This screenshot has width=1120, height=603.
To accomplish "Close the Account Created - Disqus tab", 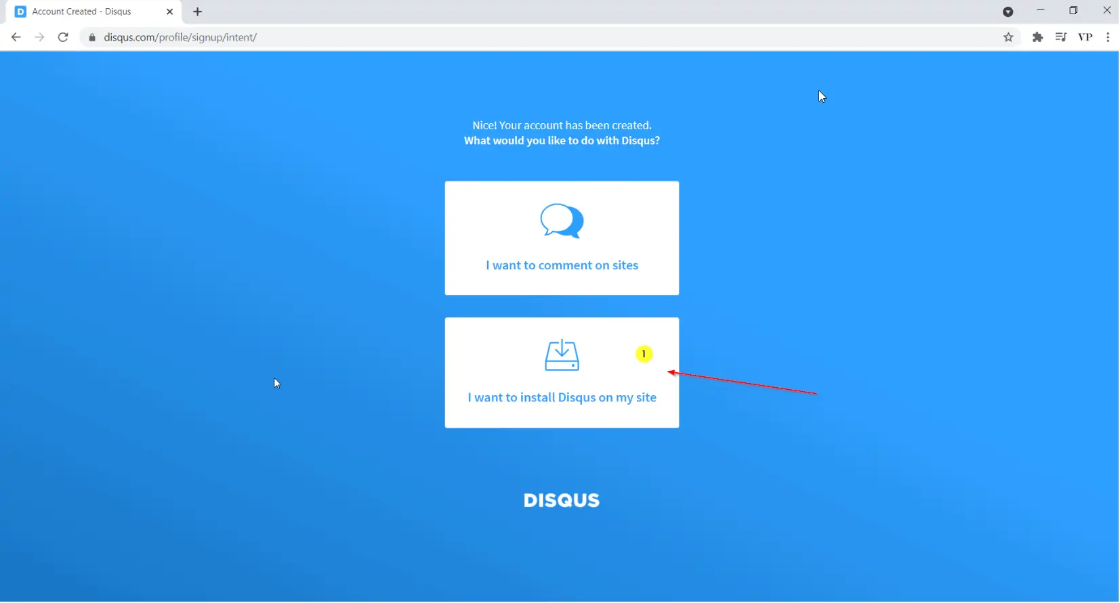I will click(169, 12).
